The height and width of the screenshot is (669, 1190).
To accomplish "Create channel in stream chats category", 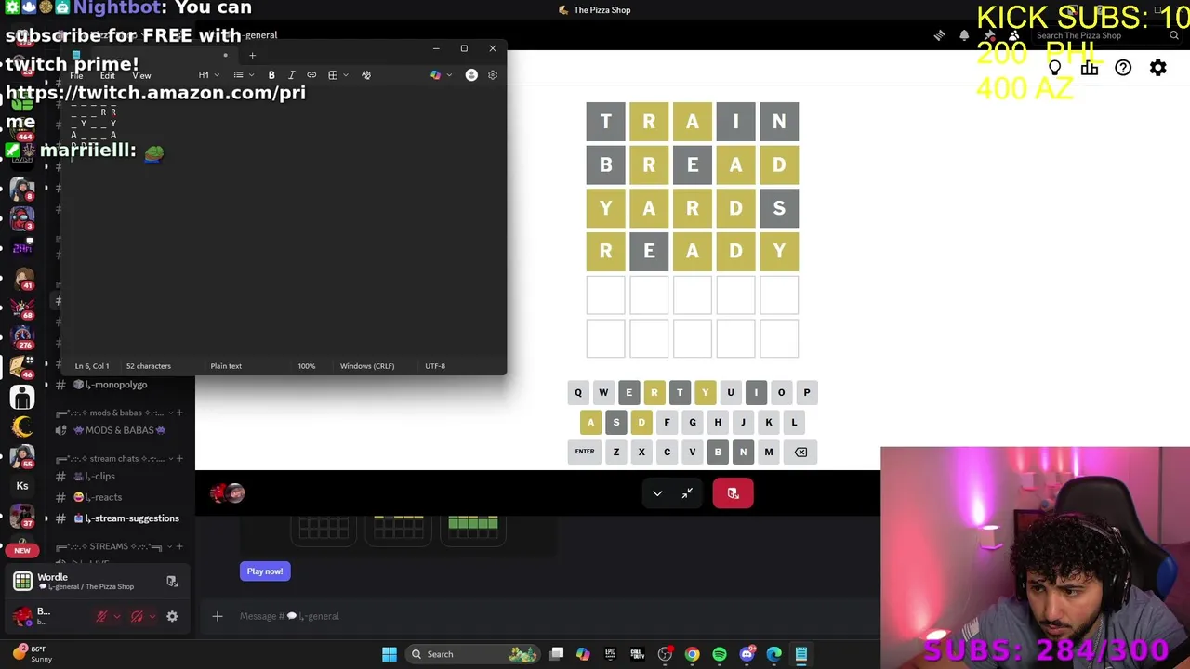I will [179, 458].
